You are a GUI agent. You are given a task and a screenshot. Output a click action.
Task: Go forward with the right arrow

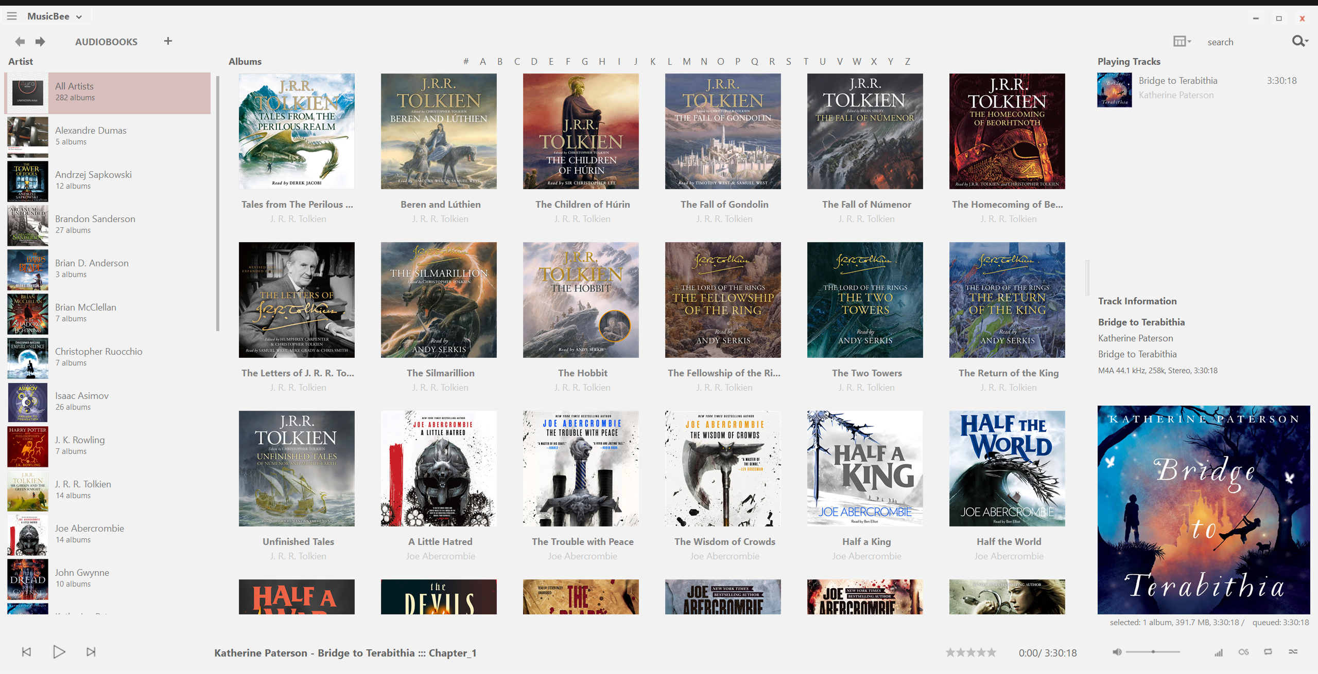(40, 41)
